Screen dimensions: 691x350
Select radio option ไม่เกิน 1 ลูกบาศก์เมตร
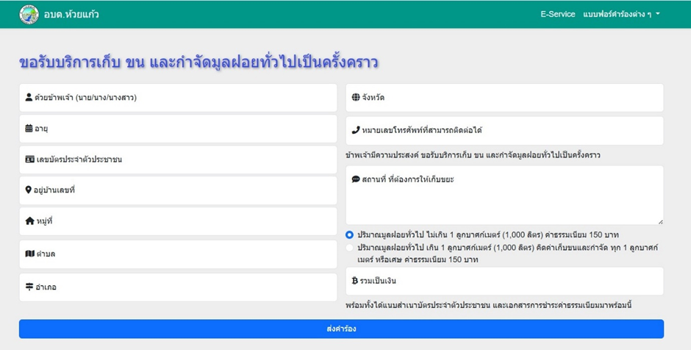click(x=350, y=235)
